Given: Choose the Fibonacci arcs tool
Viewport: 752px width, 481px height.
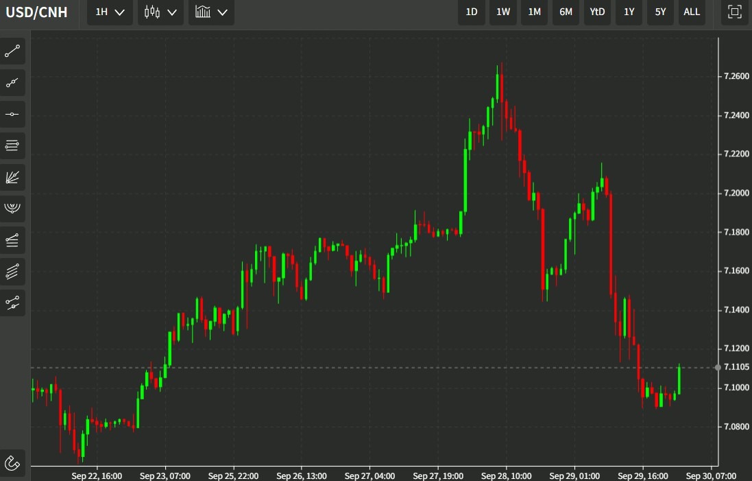Looking at the screenshot, I should [12, 209].
